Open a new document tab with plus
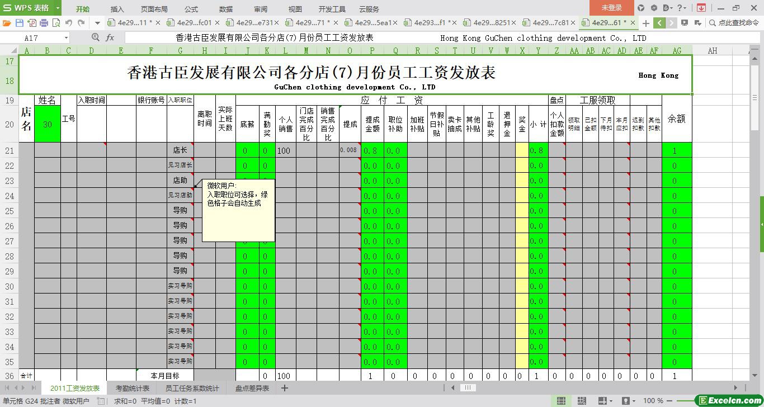This screenshot has width=764, height=407. (x=645, y=23)
